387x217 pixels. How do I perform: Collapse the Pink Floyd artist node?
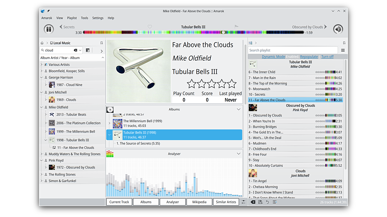point(42,160)
